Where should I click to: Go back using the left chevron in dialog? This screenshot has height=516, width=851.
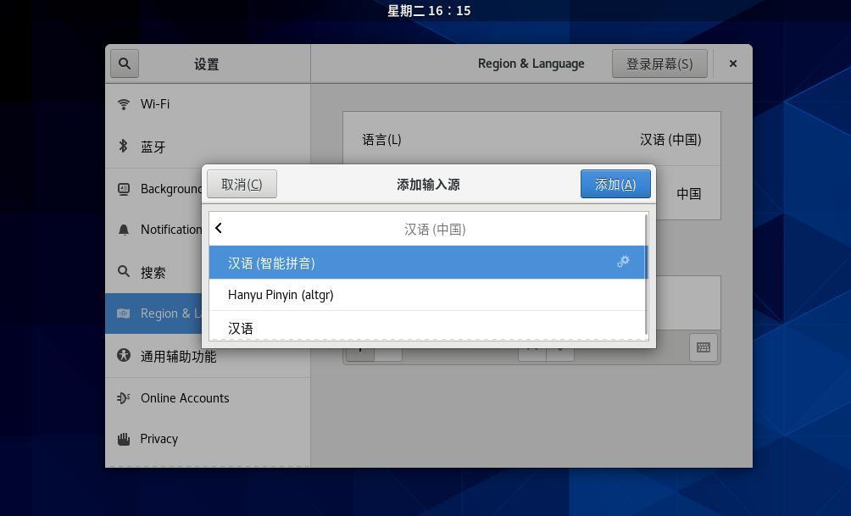[219, 227]
